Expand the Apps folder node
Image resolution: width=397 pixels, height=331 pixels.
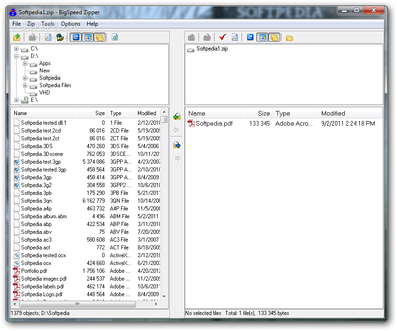coord(25,63)
